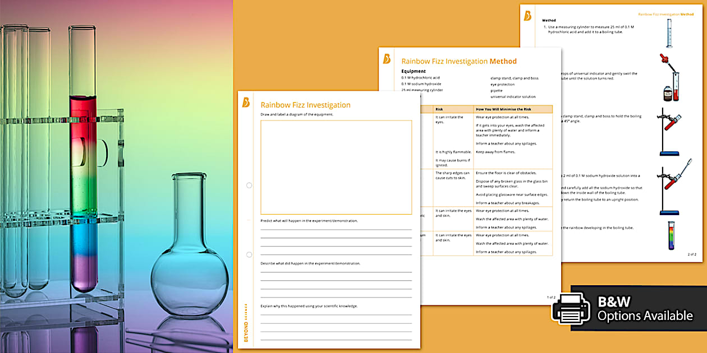Open the 'Rainbow Fizz Investigation Method' page
The image size is (707, 353).
(458, 61)
